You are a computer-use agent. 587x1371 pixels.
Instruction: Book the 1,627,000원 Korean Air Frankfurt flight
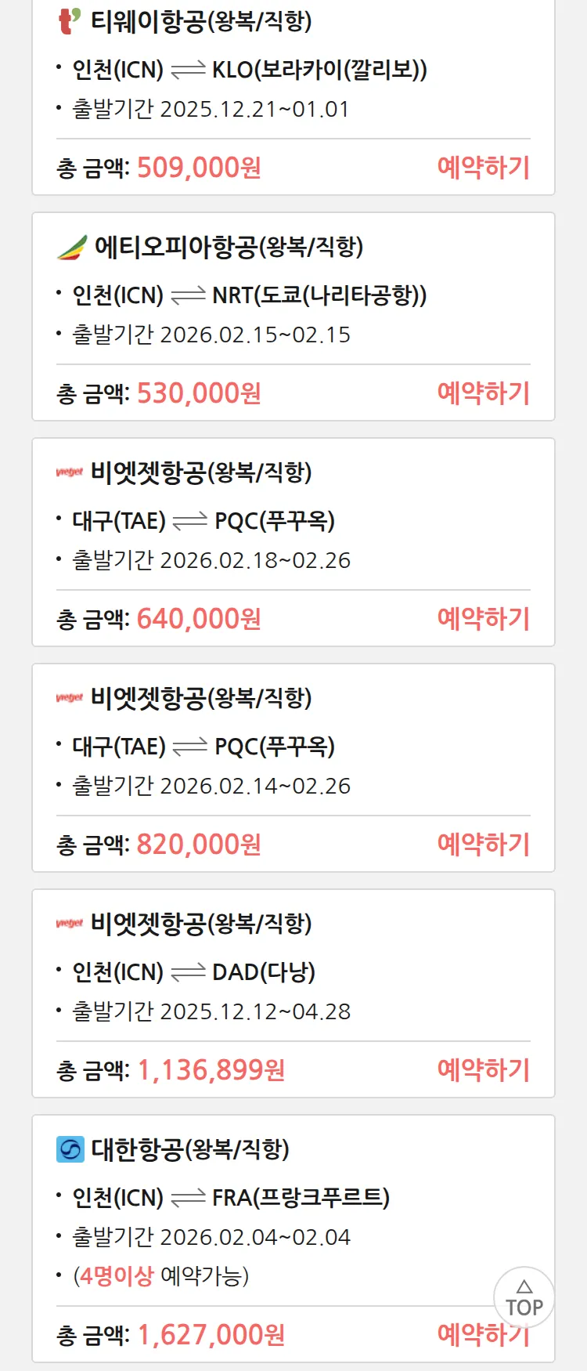click(x=462, y=1335)
